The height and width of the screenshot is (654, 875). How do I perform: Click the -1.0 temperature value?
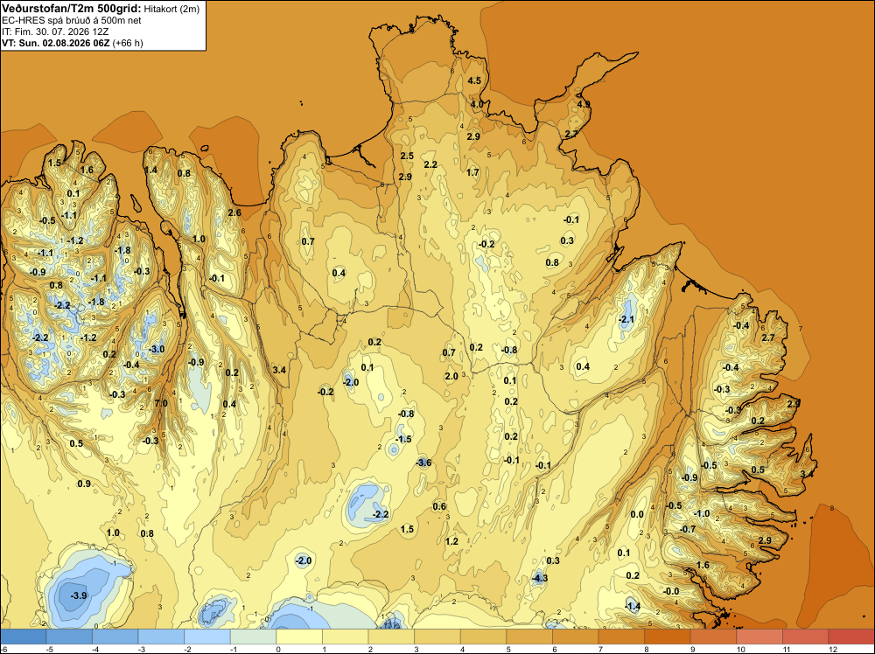click(x=702, y=513)
